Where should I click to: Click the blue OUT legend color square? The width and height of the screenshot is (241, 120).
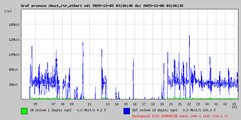(127, 111)
